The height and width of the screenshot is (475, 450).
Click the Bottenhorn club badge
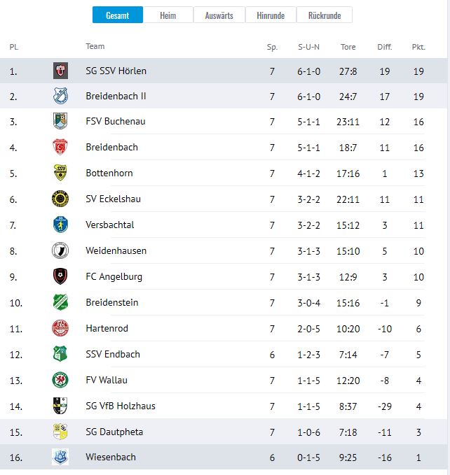tap(60, 173)
